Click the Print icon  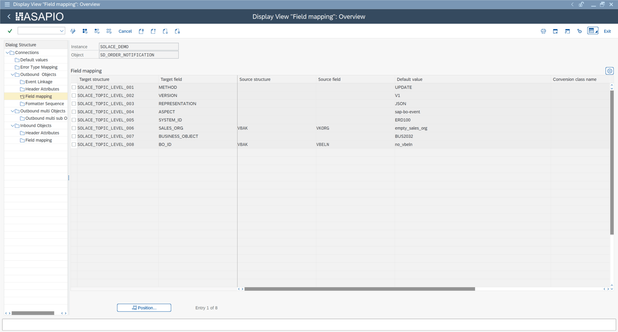[x=543, y=31]
